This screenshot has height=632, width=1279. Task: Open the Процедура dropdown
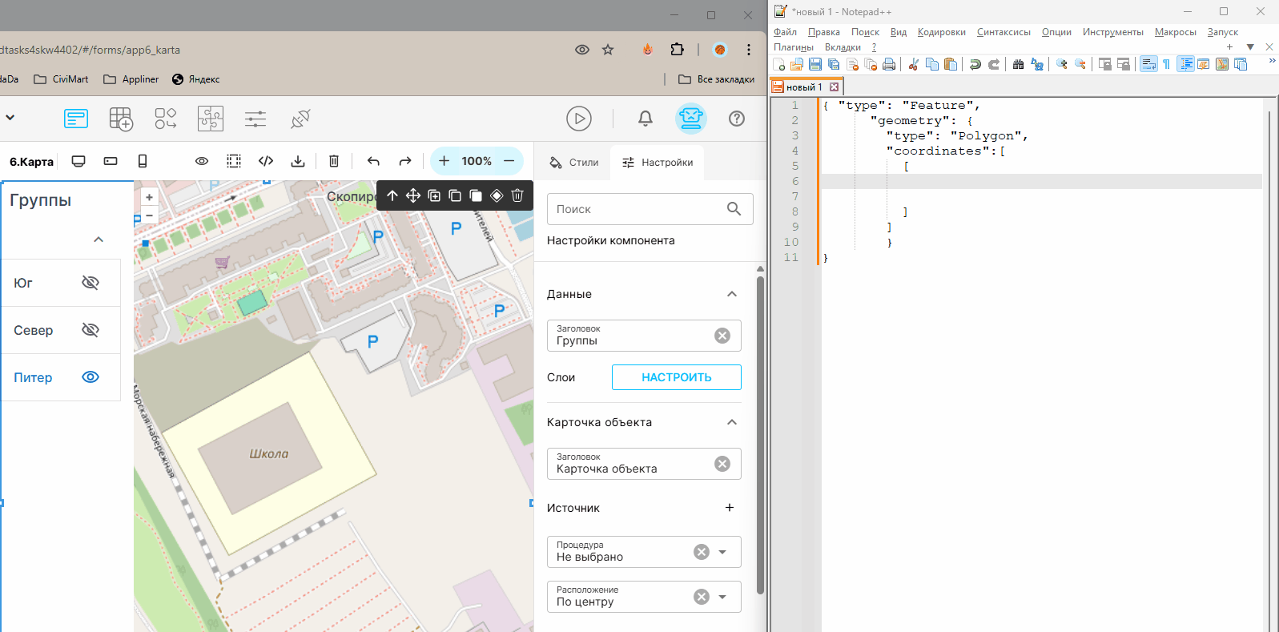pos(722,552)
